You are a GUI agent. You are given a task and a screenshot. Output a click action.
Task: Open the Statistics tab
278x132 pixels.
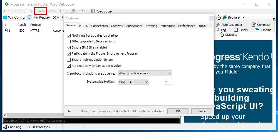[x=228, y=35]
